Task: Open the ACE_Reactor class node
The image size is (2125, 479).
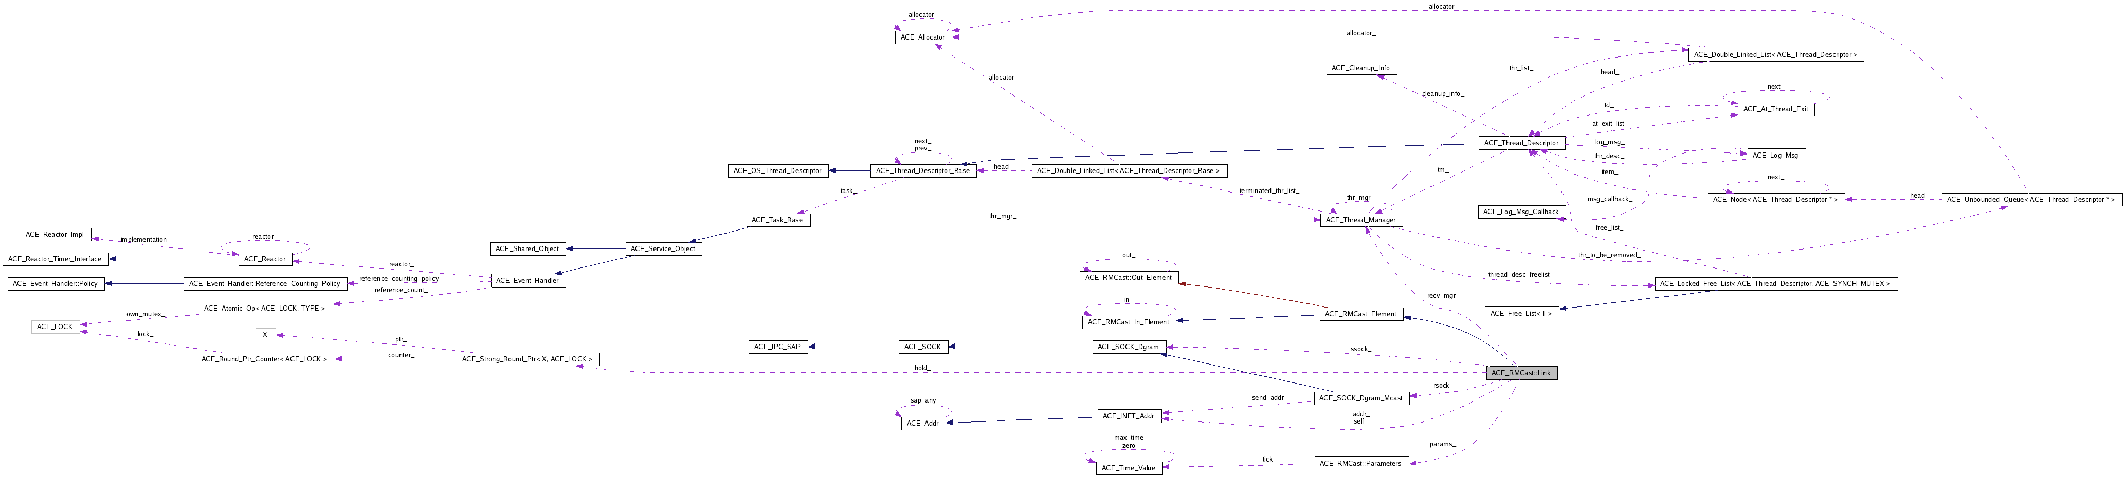Action: click(265, 259)
